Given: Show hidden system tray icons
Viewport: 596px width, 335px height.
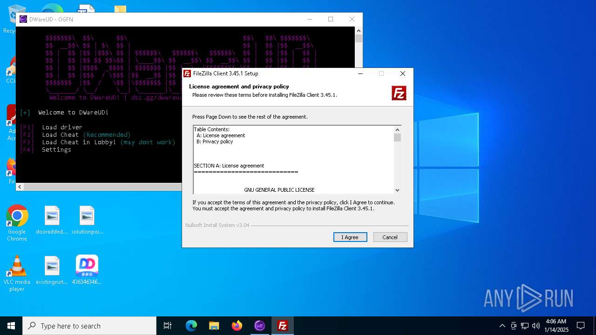Looking at the screenshot, I should (502, 326).
